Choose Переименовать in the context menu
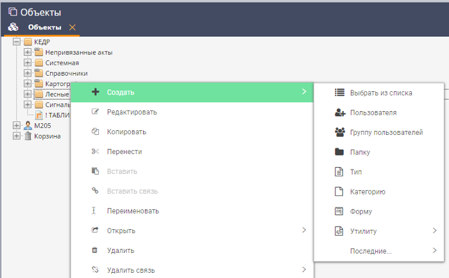 133,211
